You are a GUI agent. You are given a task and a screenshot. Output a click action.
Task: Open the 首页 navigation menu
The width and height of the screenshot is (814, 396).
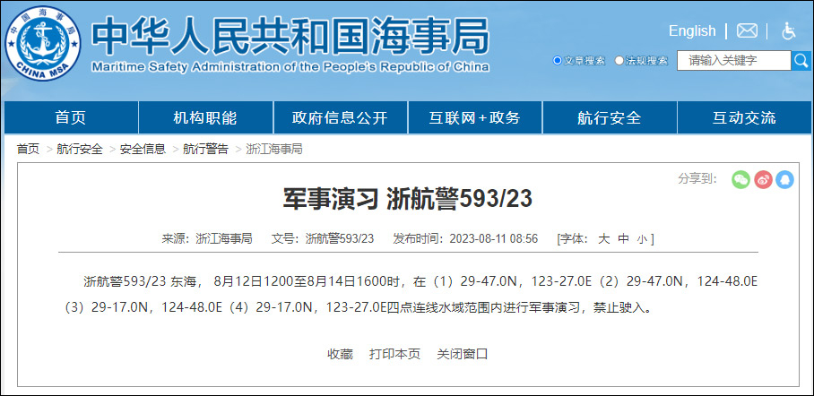click(x=71, y=117)
